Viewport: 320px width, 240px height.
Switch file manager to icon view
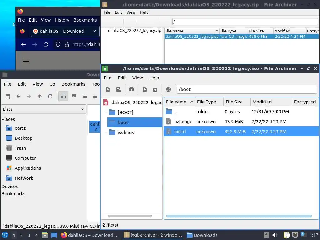[63, 96]
